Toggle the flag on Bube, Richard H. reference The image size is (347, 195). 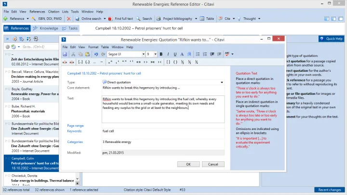coord(6,106)
